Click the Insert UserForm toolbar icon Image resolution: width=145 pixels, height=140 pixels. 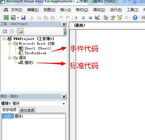pyautogui.click(x=13, y=18)
